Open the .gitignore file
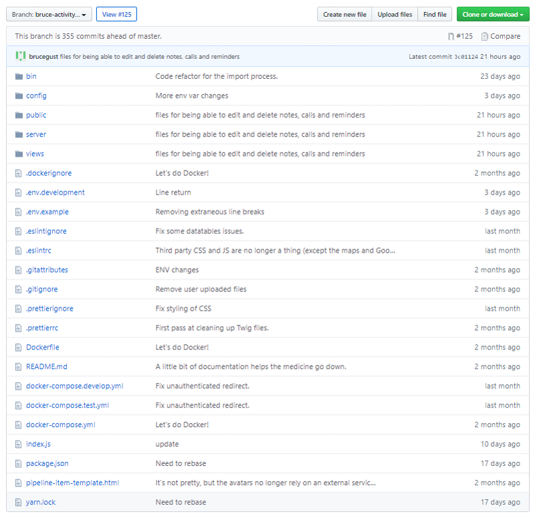The height and width of the screenshot is (516, 535). [x=42, y=289]
